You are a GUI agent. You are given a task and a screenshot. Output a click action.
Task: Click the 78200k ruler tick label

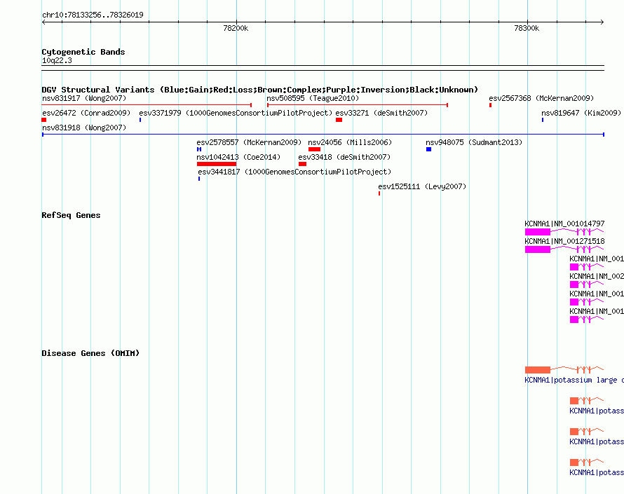[x=236, y=28]
